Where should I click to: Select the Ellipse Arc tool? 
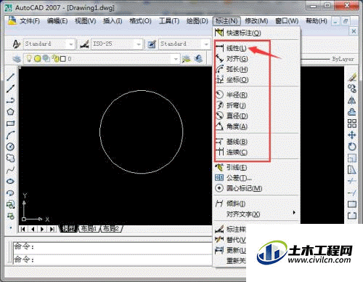[10, 193]
